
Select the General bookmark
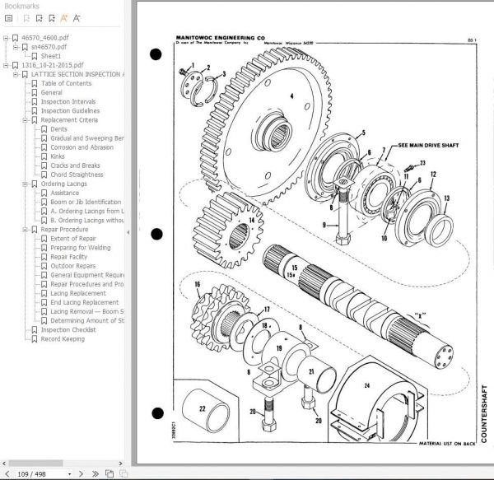tap(51, 92)
